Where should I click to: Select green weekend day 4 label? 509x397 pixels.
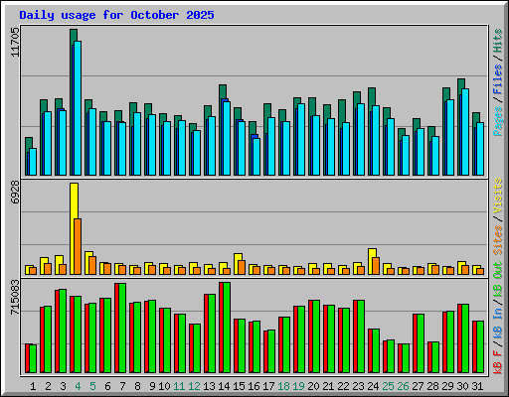coord(78,386)
